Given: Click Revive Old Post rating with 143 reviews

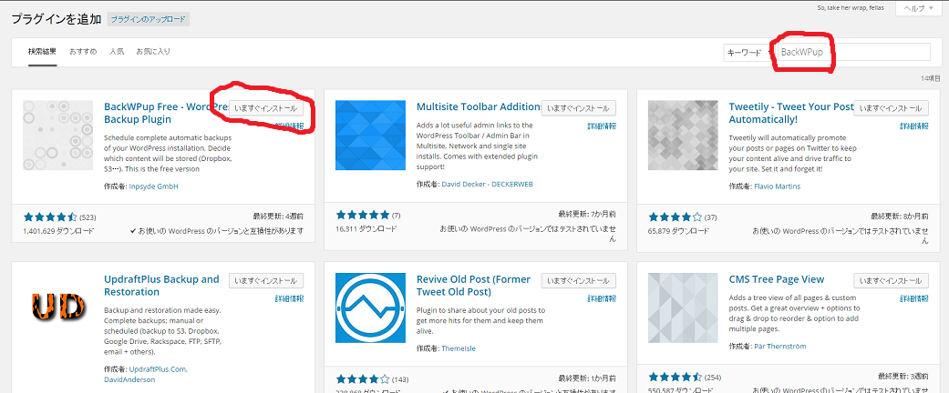Looking at the screenshot, I should coord(363,379).
